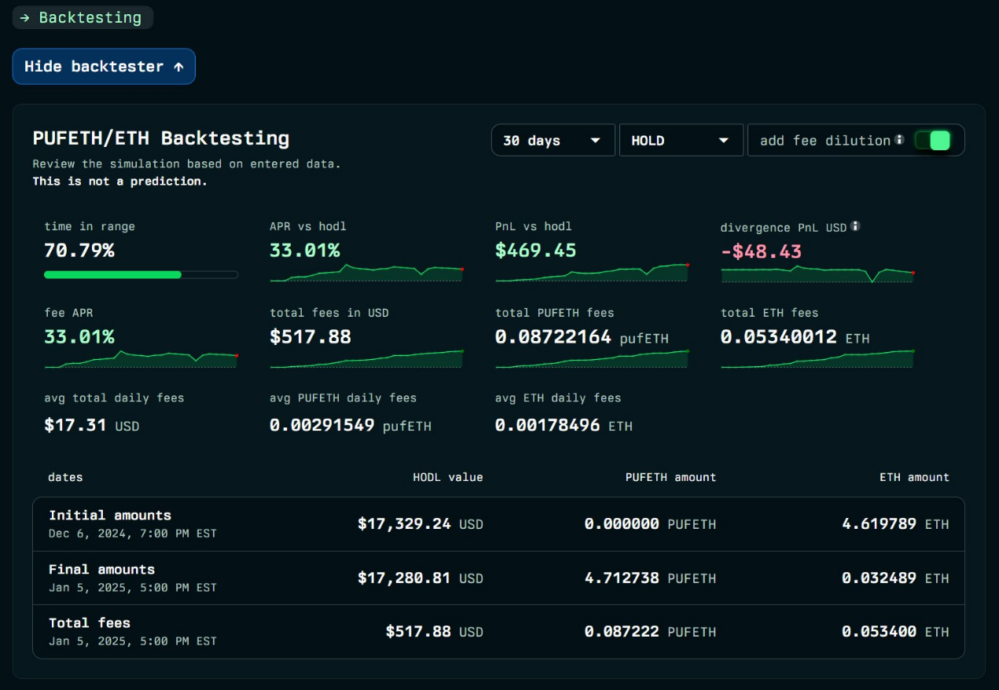This screenshot has height=690, width=999.
Task: Click the time in range progress bar
Action: [x=141, y=274]
